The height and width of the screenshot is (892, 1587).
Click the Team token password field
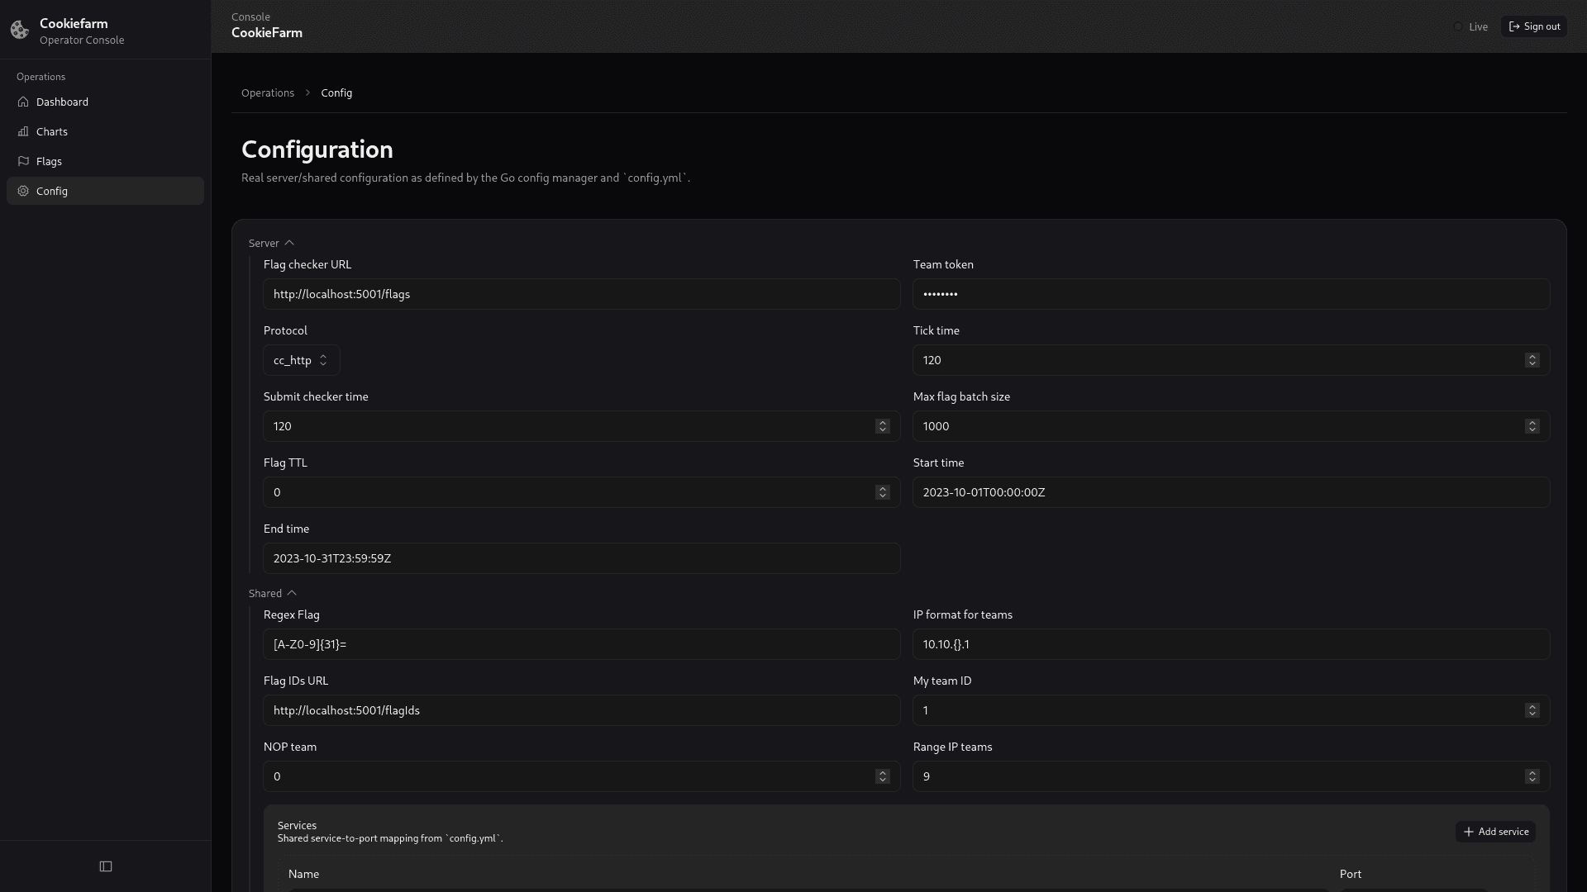(1230, 294)
